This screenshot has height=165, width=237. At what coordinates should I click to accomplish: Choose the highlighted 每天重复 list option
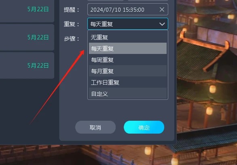coord(128,48)
